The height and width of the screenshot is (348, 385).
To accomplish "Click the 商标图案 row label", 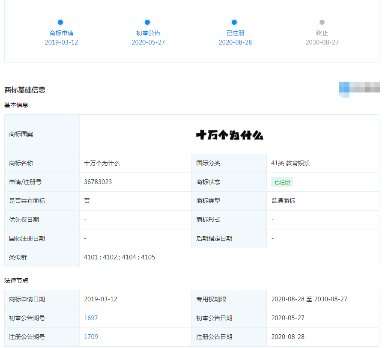I will [x=21, y=134].
